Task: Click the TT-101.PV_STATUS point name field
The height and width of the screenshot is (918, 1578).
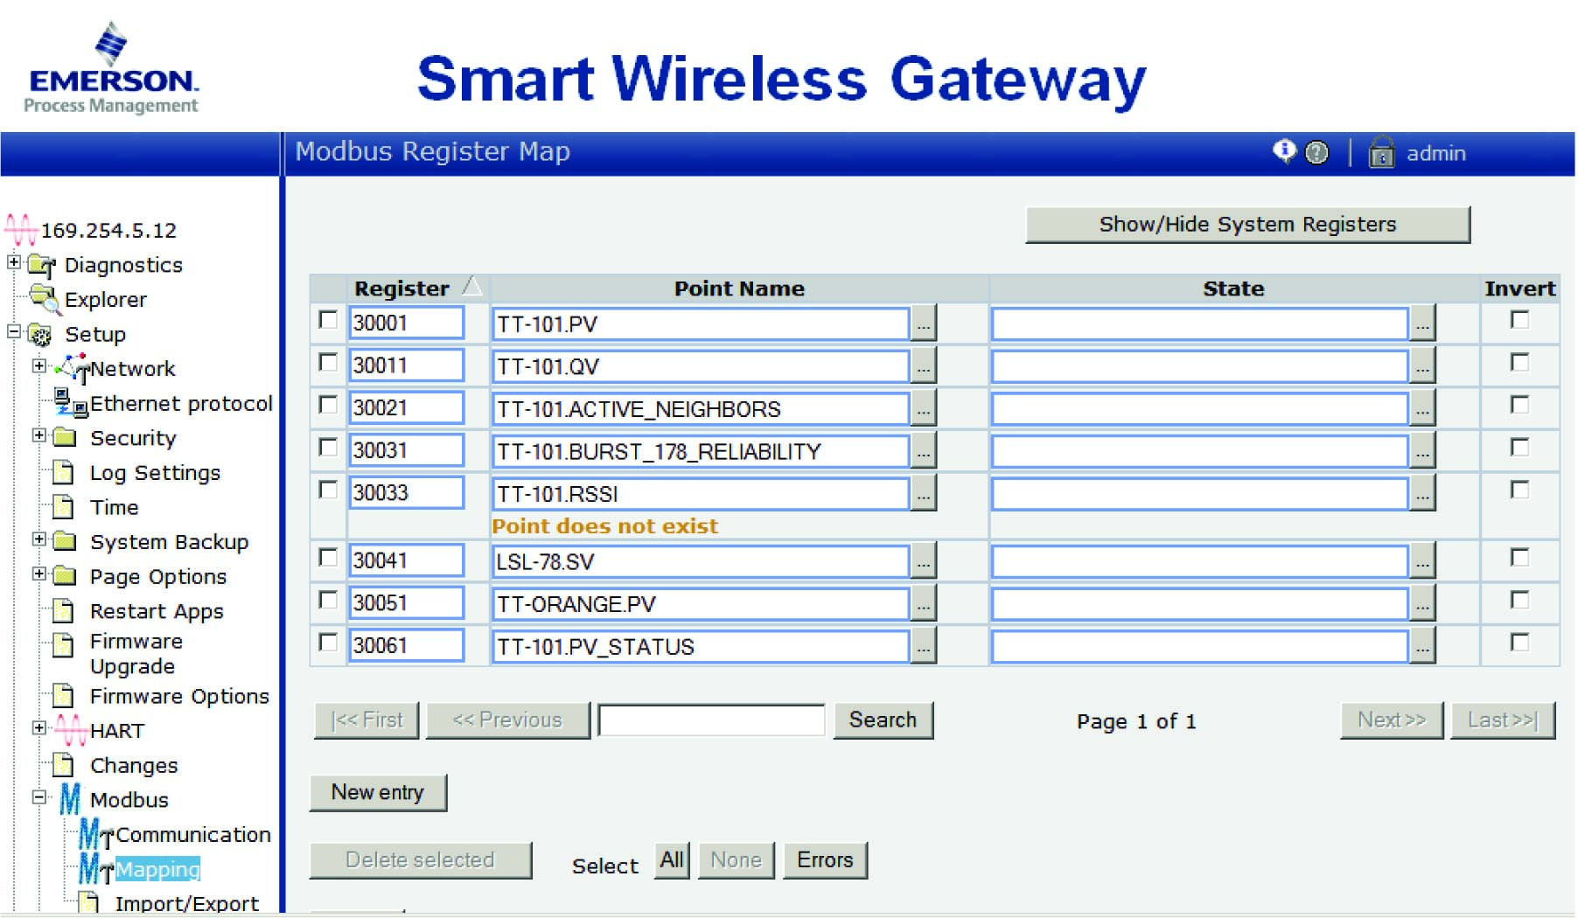Action: 701,647
